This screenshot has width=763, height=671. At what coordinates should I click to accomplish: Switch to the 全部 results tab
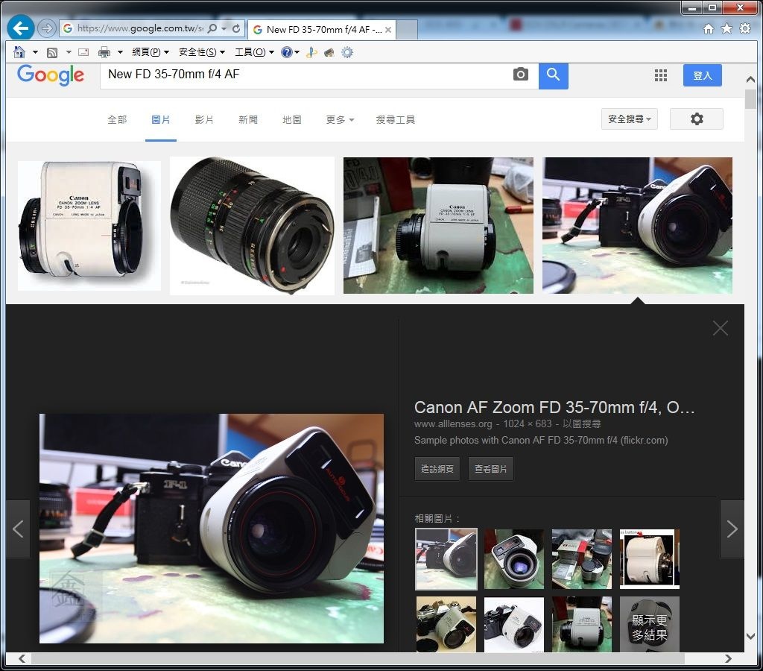(117, 120)
